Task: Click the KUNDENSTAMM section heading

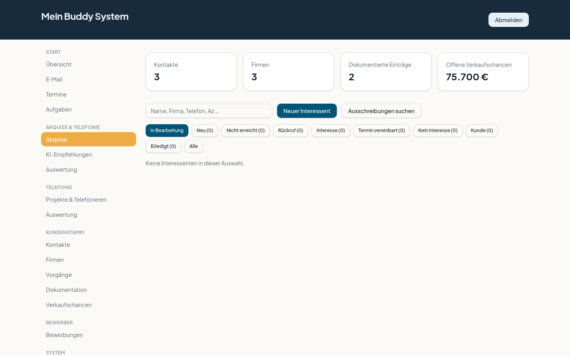Action: pos(65,232)
